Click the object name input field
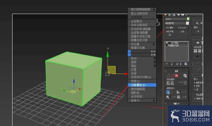212x126 pixels. tap(176, 19)
